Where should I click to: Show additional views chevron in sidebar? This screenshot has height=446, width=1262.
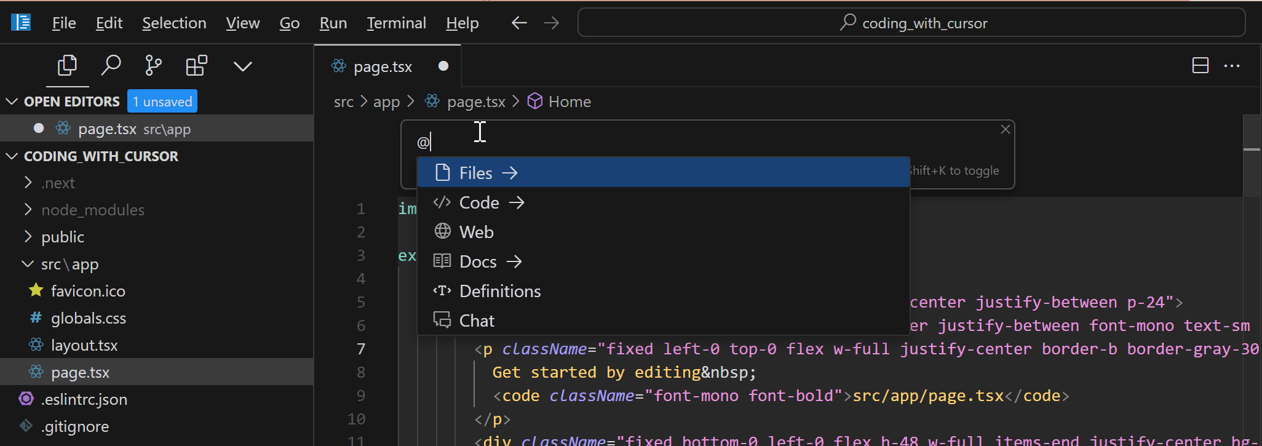(242, 66)
